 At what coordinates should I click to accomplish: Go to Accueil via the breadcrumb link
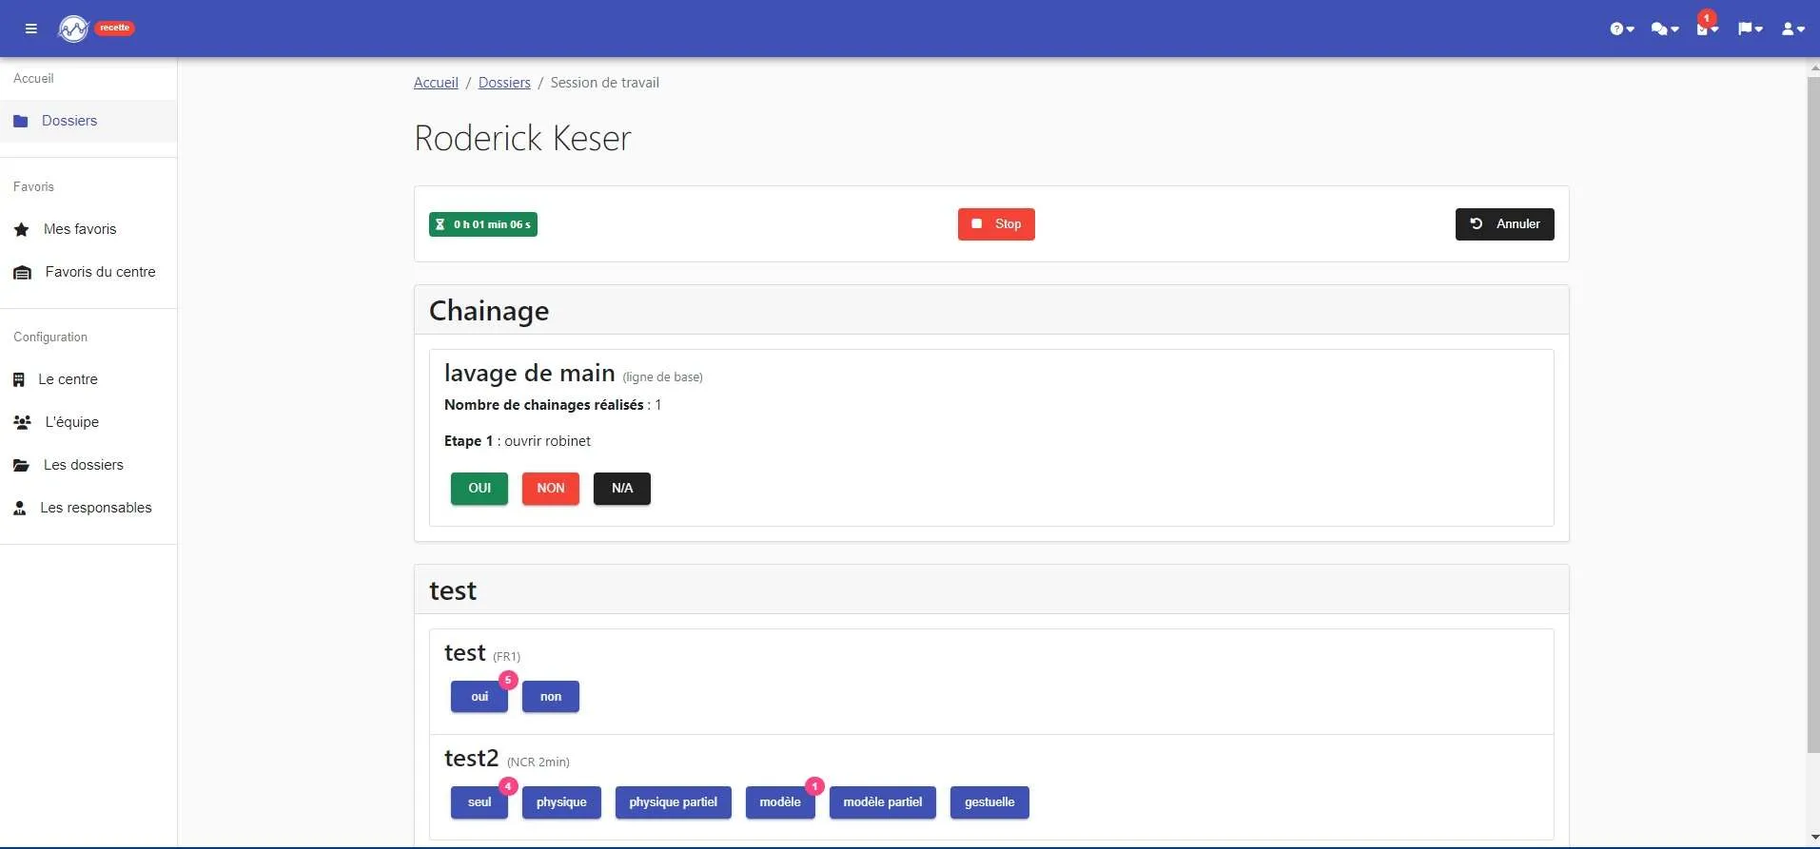pyautogui.click(x=436, y=83)
